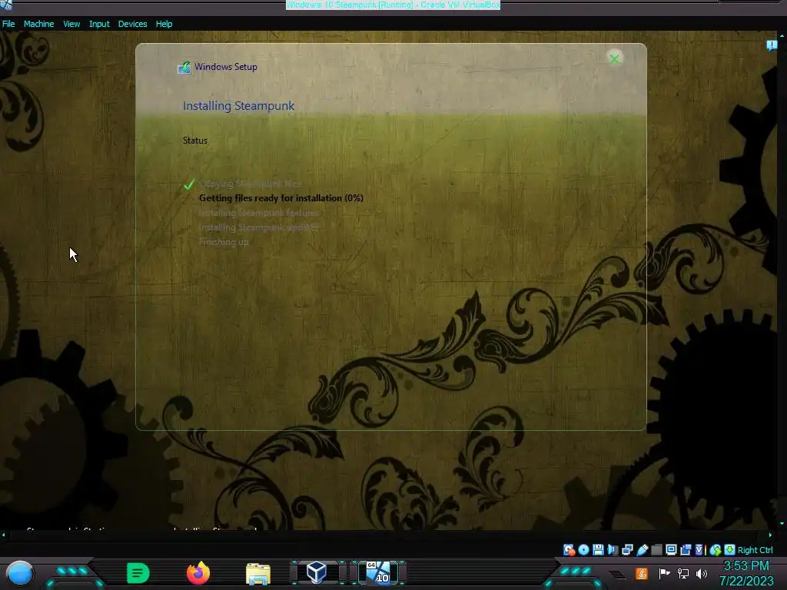This screenshot has width=787, height=590.
Task: Switch to VirtualBox Manager taskbar button
Action: pos(317,572)
